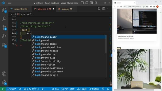Open the 4 Spell checker status

tap(82, 89)
